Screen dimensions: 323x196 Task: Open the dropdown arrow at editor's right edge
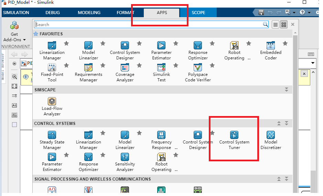click(313, 63)
